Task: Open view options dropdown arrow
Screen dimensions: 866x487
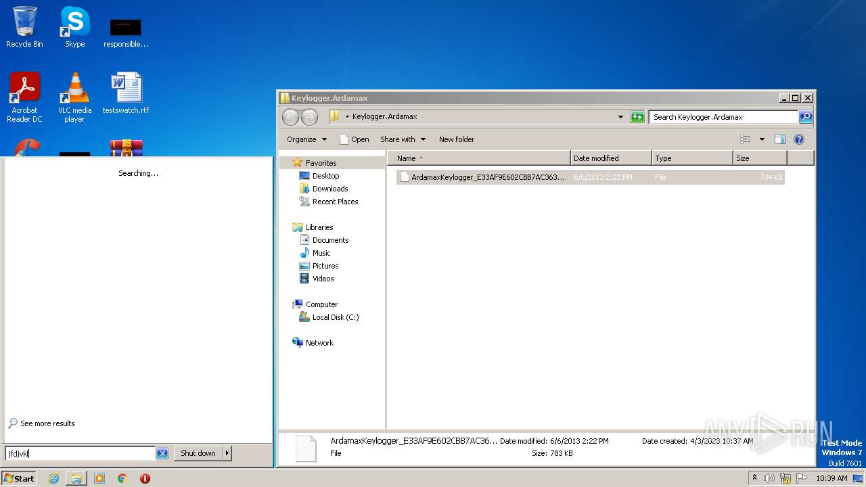Action: point(762,139)
